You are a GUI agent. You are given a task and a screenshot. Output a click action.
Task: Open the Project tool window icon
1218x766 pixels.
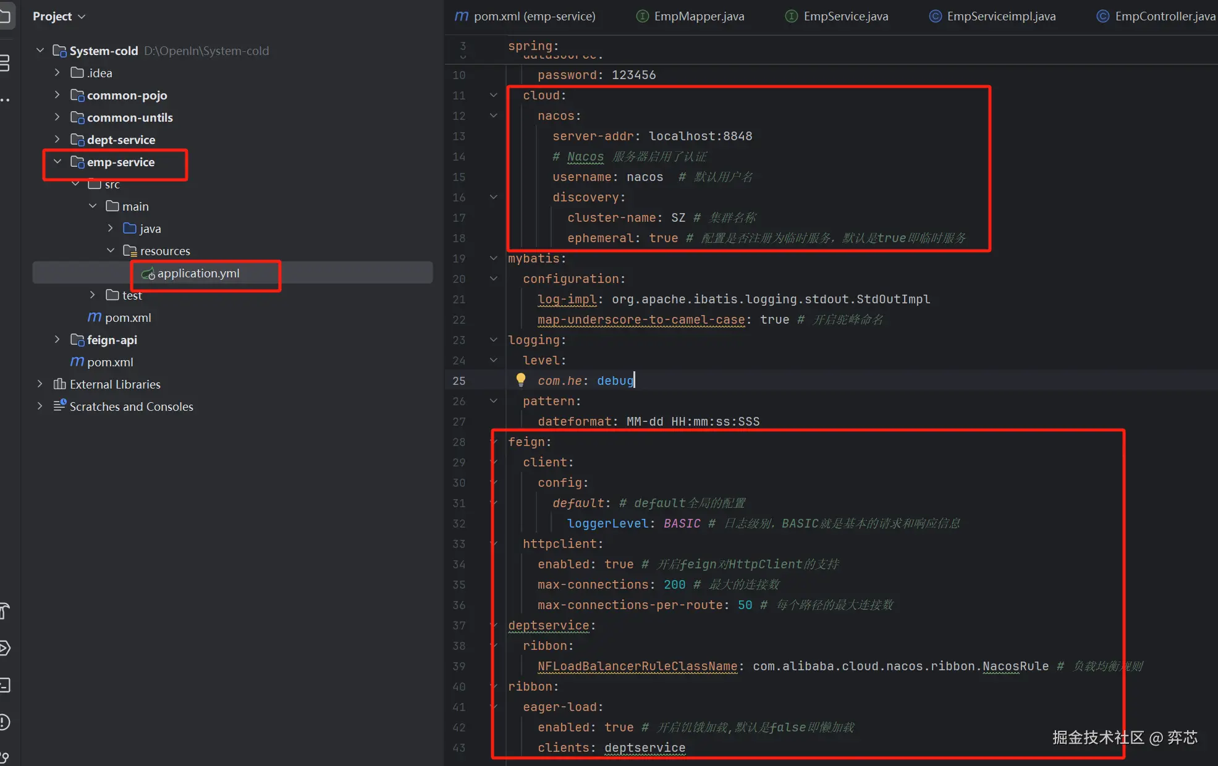pyautogui.click(x=5, y=16)
